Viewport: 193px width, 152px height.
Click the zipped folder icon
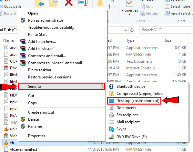coord(111,94)
